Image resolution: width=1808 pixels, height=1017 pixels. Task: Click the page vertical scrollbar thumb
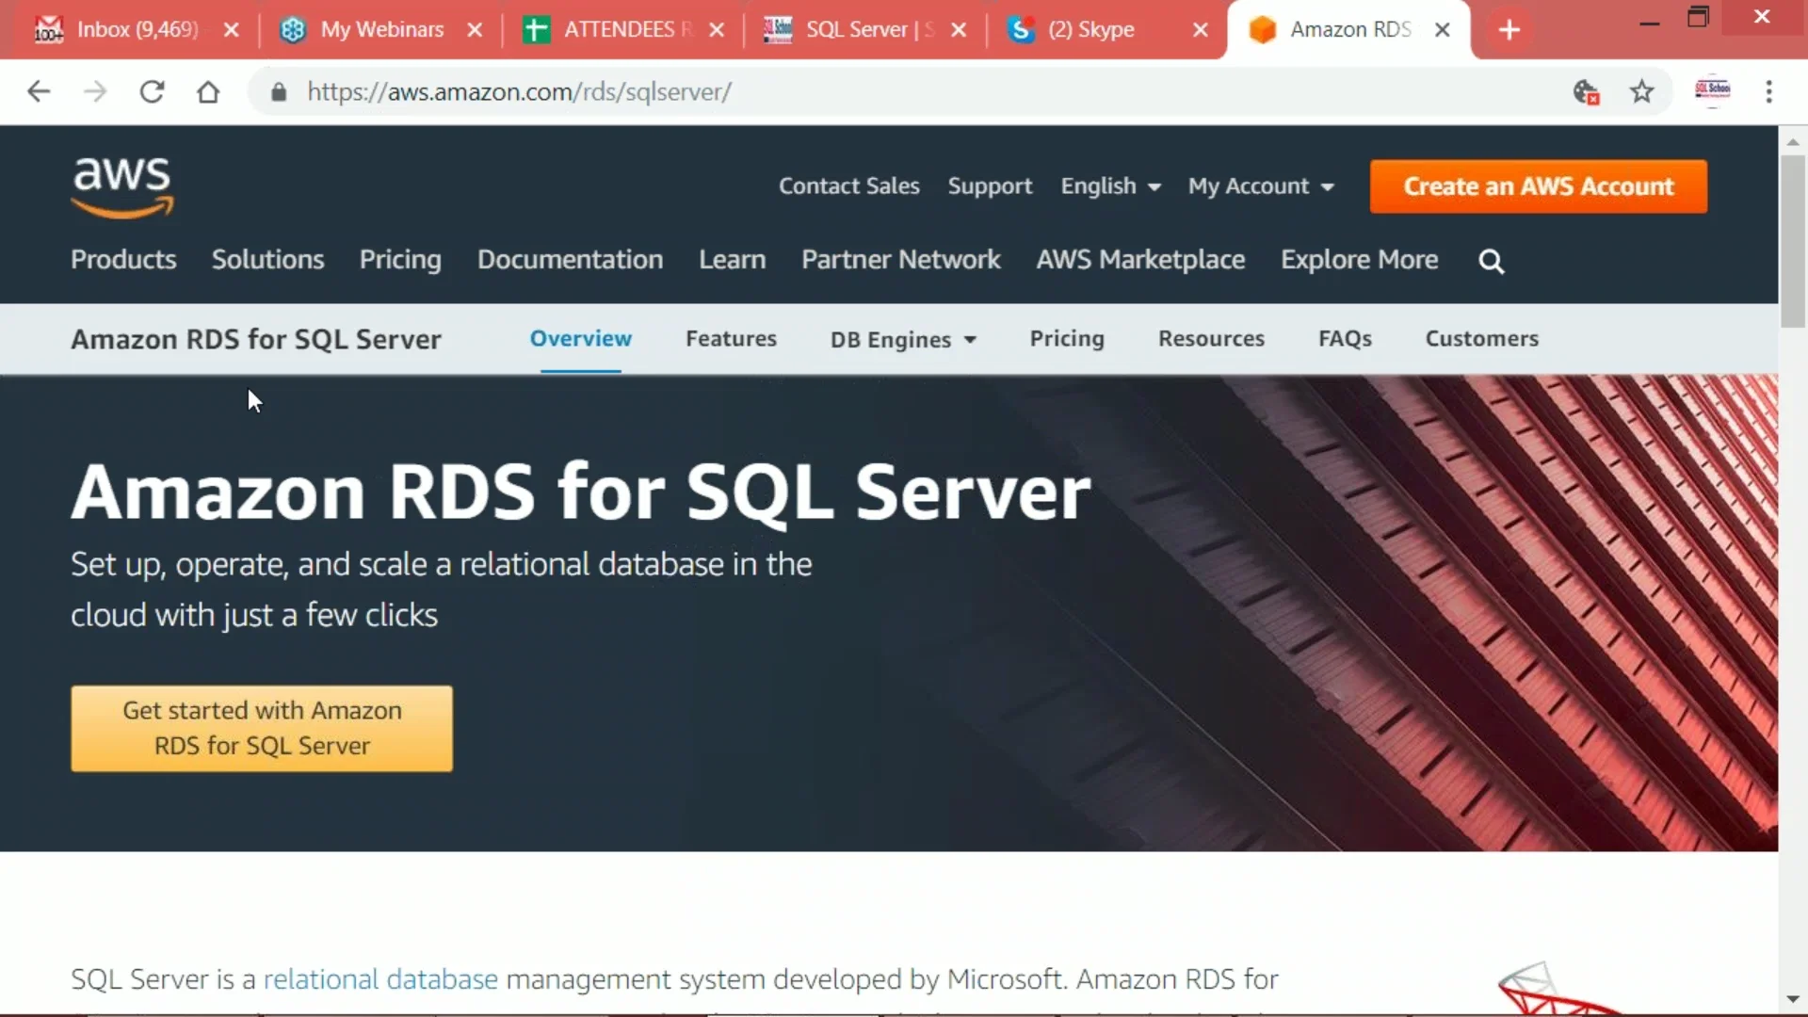coord(1793,242)
